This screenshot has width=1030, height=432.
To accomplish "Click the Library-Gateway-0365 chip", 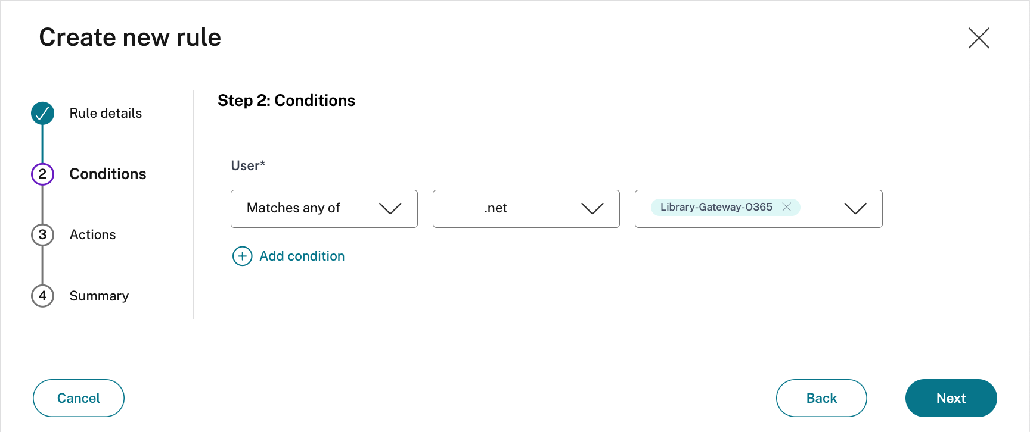I will (716, 207).
